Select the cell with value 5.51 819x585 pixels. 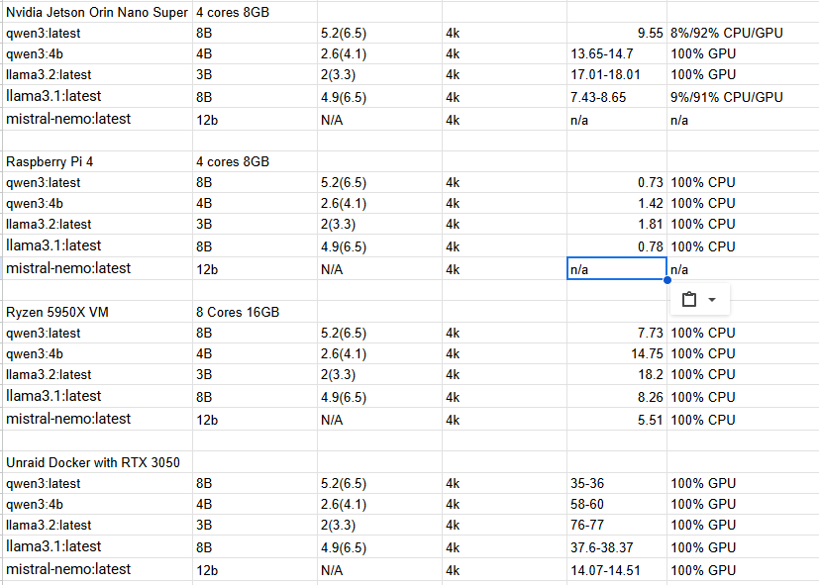pyautogui.click(x=616, y=420)
